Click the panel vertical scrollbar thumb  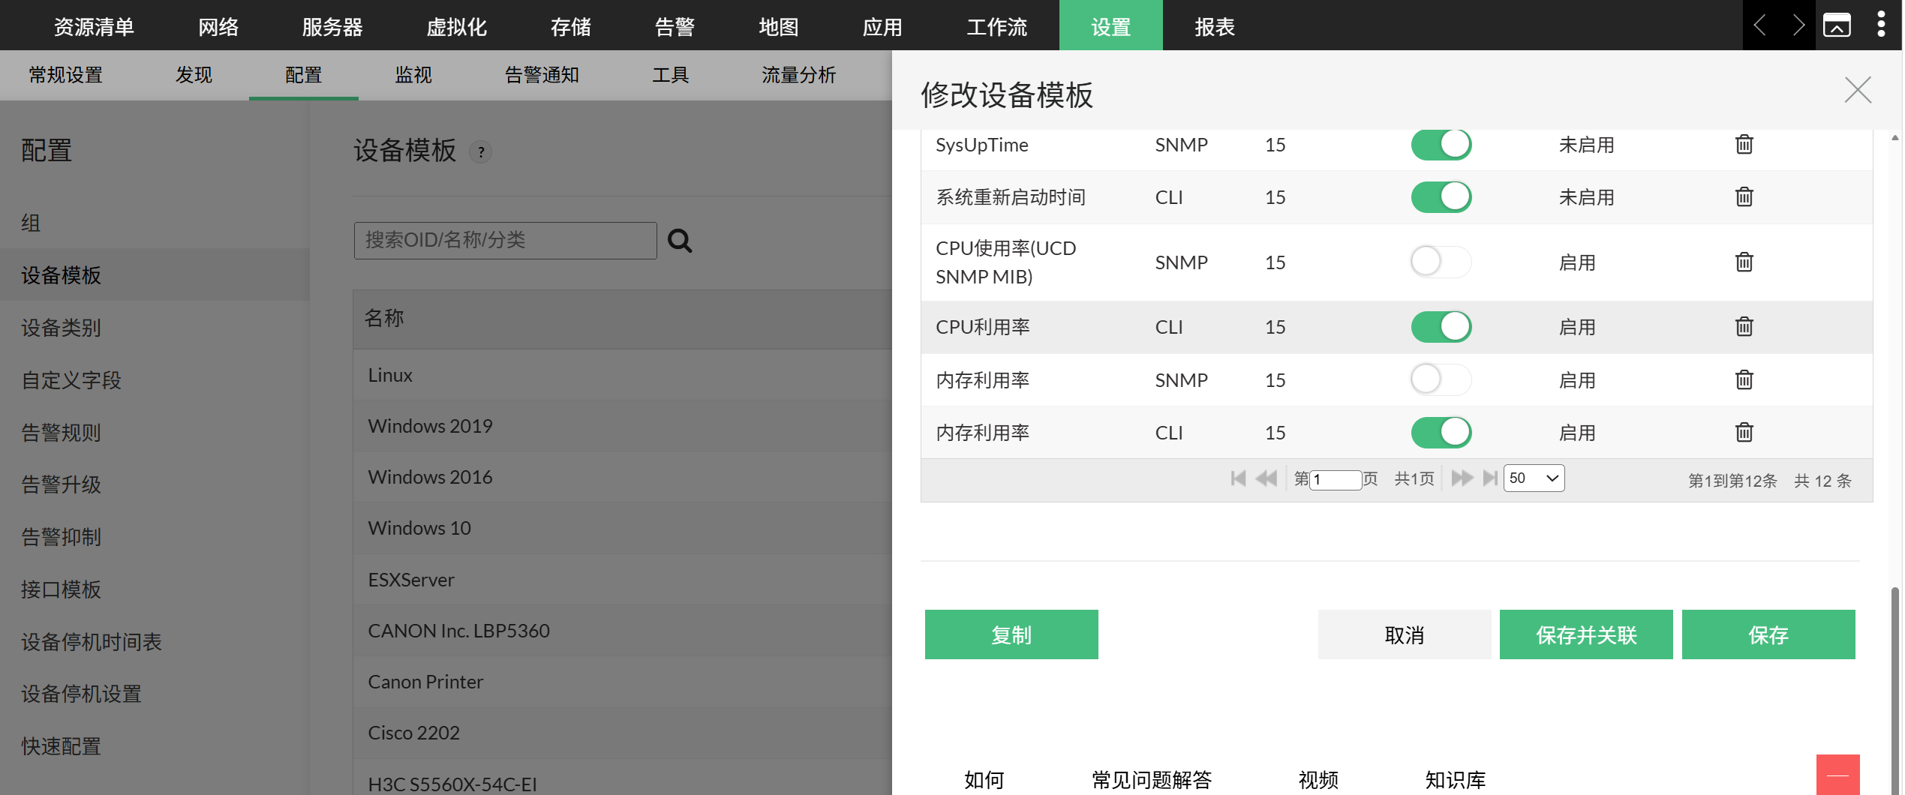(x=1894, y=690)
